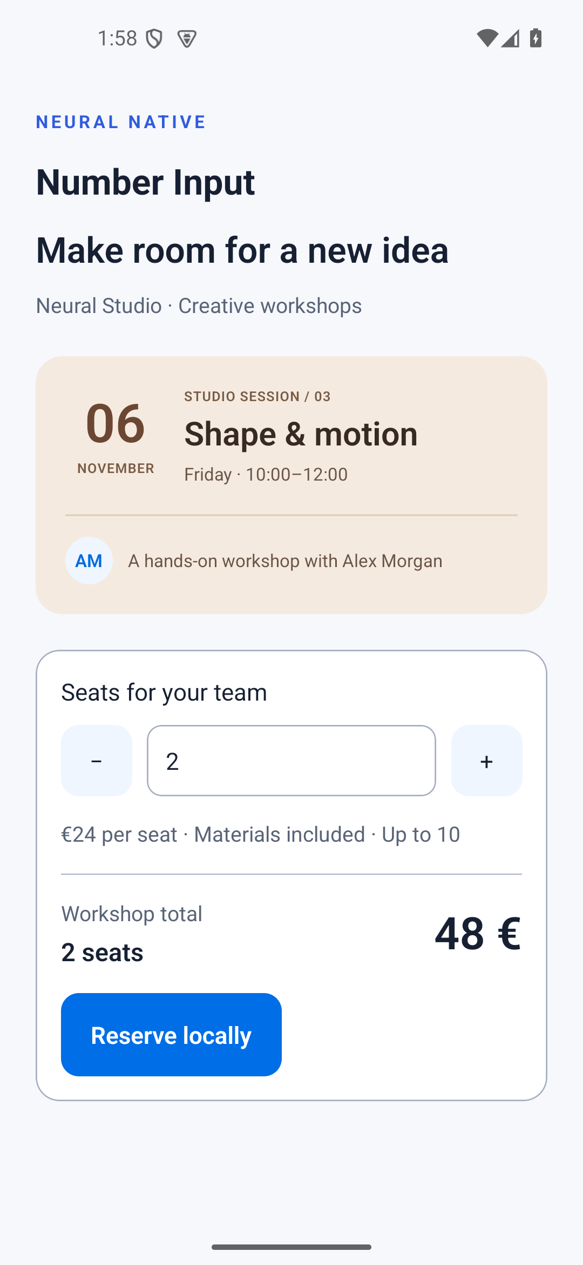Focus the seats number input field
Image resolution: width=583 pixels, height=1265 pixels.
pyautogui.click(x=291, y=761)
